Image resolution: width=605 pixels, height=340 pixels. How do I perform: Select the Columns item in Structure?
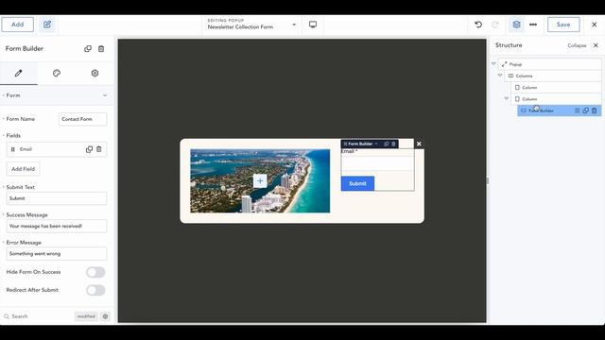[x=553, y=76]
